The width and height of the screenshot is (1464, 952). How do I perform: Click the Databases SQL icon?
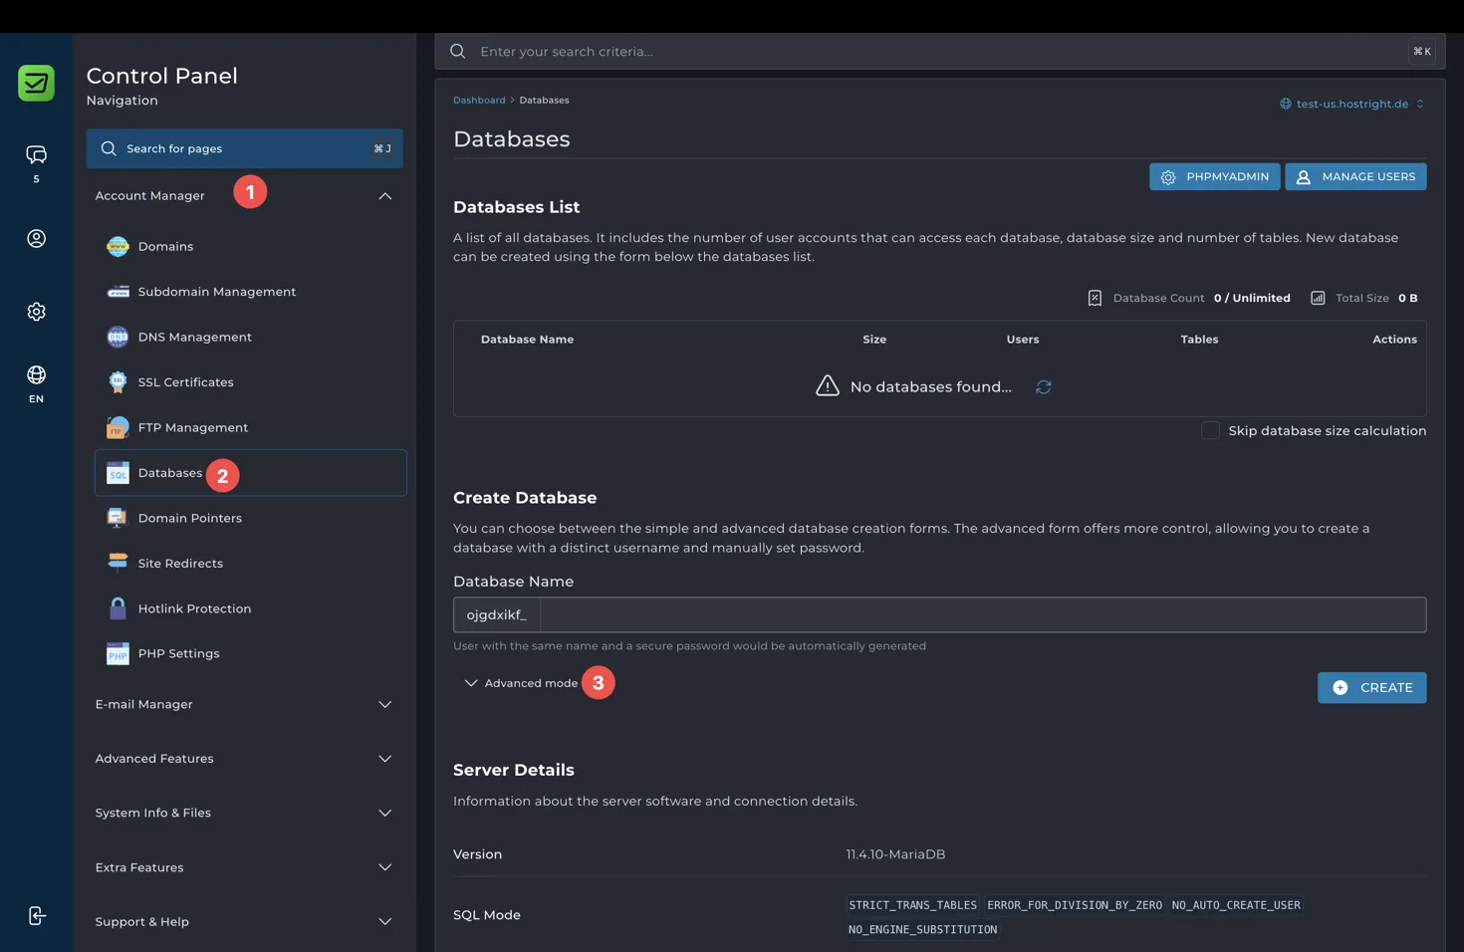(118, 473)
